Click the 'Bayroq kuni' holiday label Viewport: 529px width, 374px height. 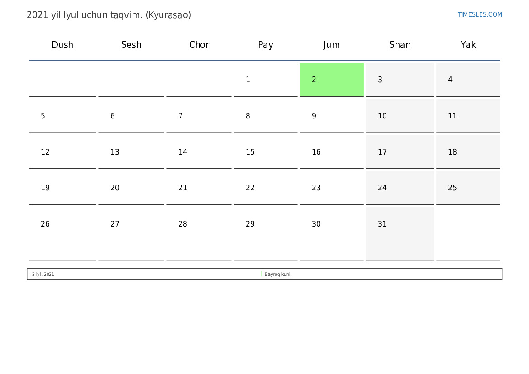pyautogui.click(x=277, y=274)
